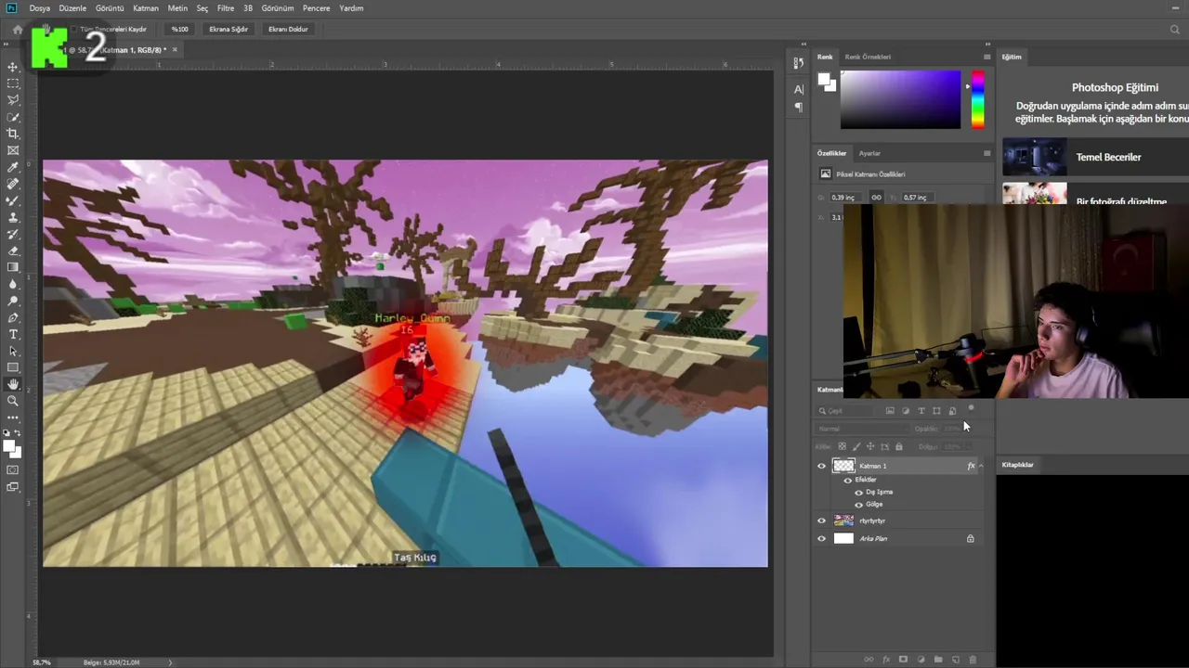The width and height of the screenshot is (1189, 668).
Task: Click the Change Screen Mode icon
Action: click(x=13, y=487)
